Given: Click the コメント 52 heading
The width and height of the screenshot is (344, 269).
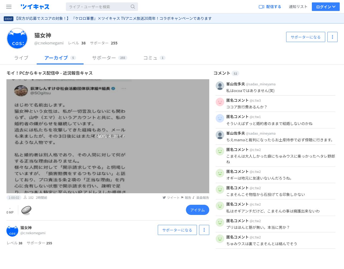Looking at the screenshot, I should [226, 73].
